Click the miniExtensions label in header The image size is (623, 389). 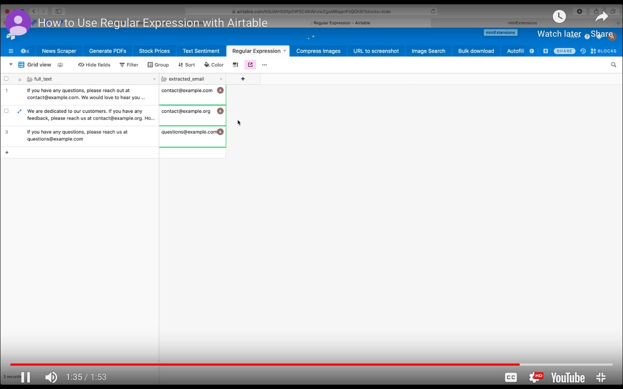coord(501,32)
